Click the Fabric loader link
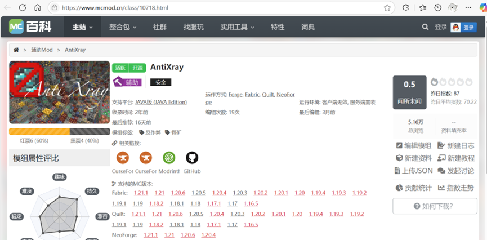The height and width of the screenshot is (240, 487). point(252,95)
